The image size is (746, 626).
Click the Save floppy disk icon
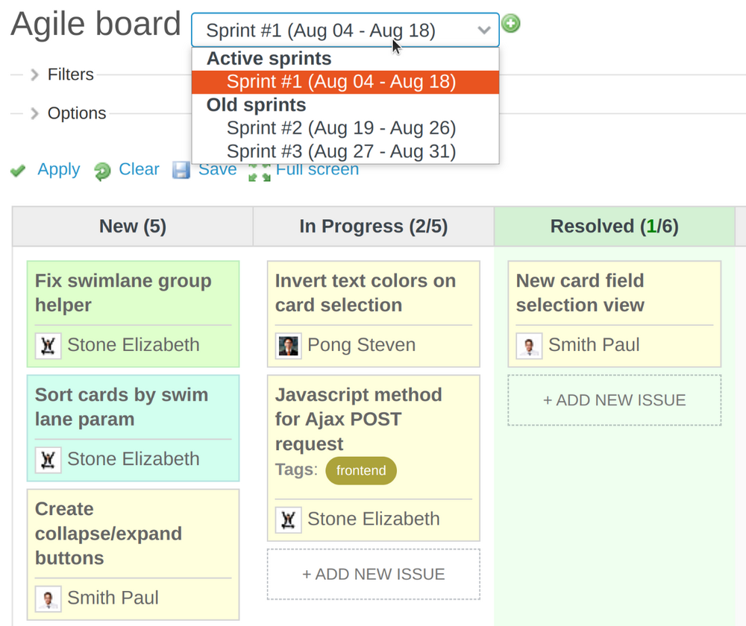[x=181, y=171]
